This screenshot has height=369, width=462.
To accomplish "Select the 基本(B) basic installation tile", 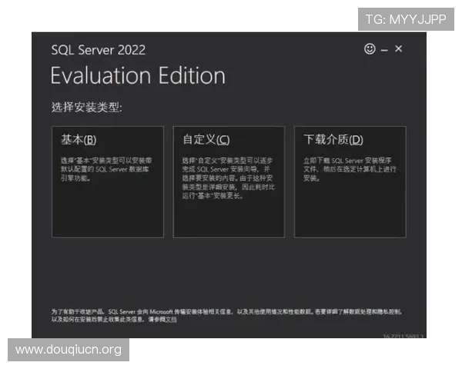I will [108, 182].
